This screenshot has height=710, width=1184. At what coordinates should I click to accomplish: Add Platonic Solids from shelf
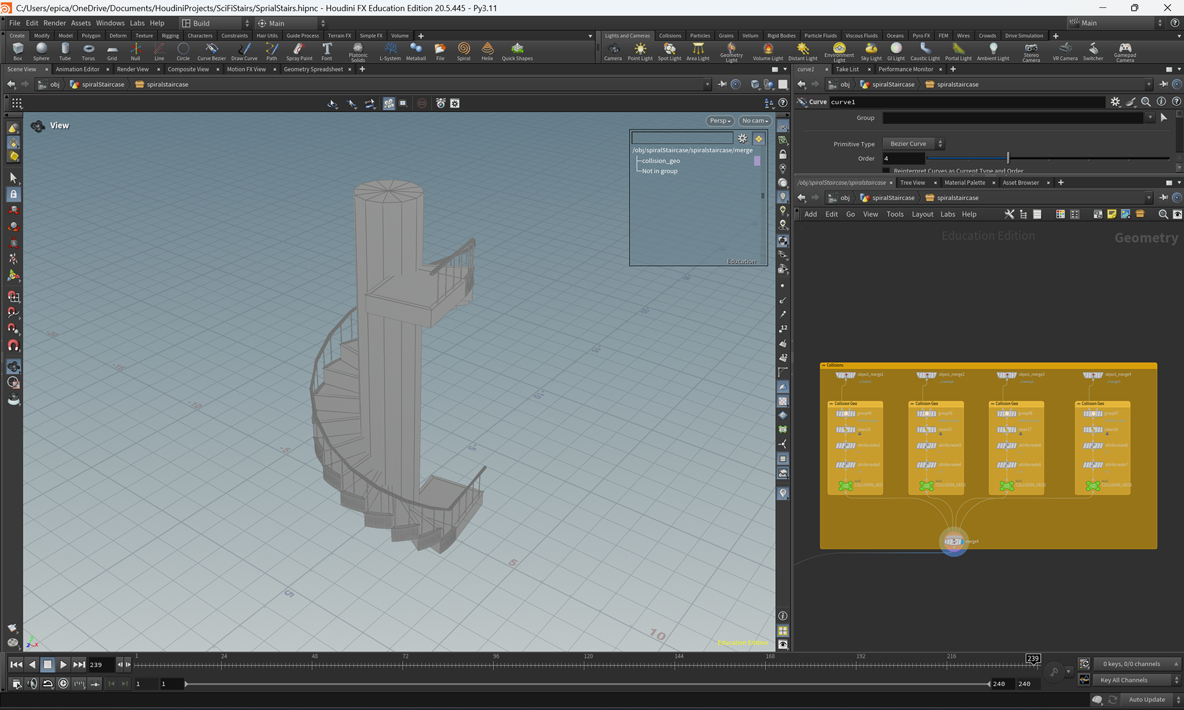click(x=358, y=52)
